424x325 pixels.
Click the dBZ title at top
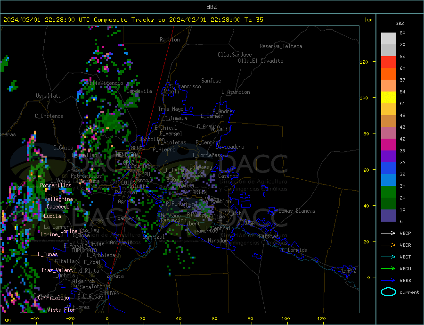click(x=212, y=7)
